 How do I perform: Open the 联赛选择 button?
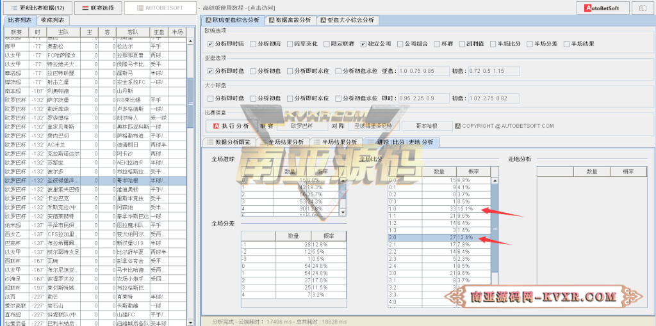click(x=98, y=8)
